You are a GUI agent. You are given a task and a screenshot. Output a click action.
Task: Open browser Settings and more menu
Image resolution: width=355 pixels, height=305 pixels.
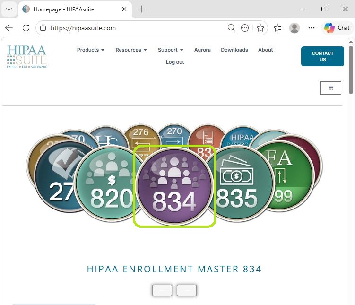point(312,28)
